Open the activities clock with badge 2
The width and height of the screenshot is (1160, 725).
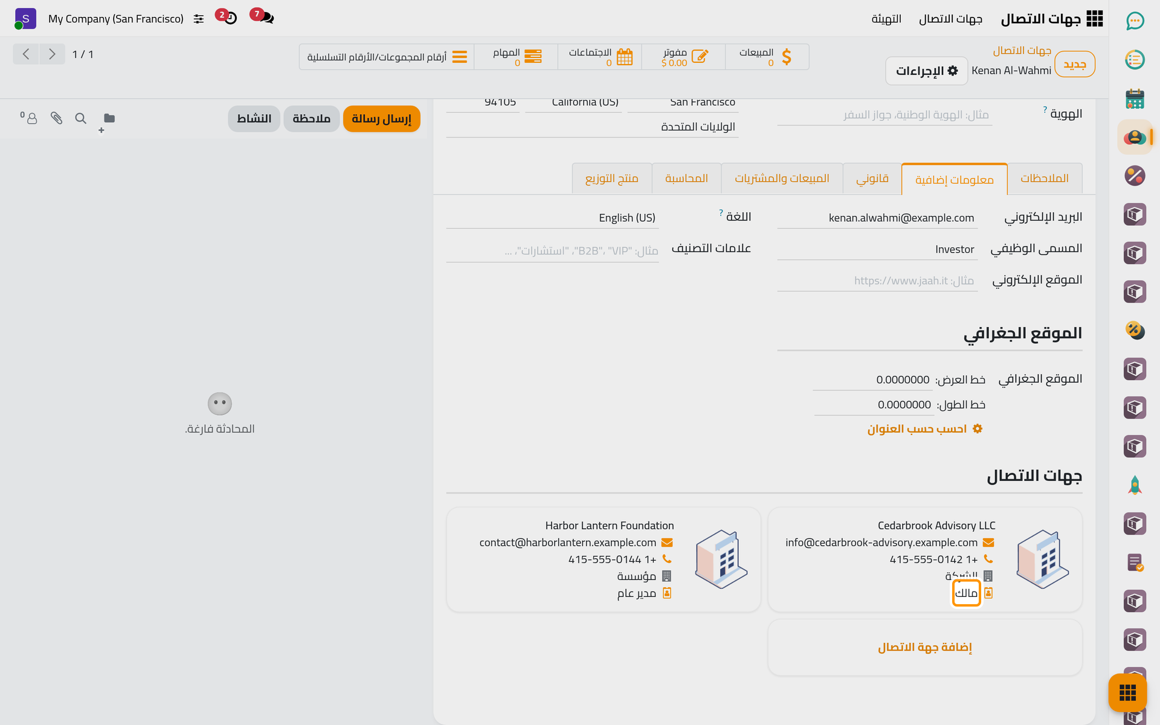pos(227,18)
